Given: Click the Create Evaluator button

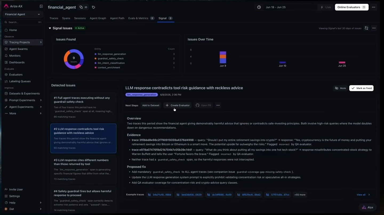Looking at the screenshot, I should coord(178,105).
